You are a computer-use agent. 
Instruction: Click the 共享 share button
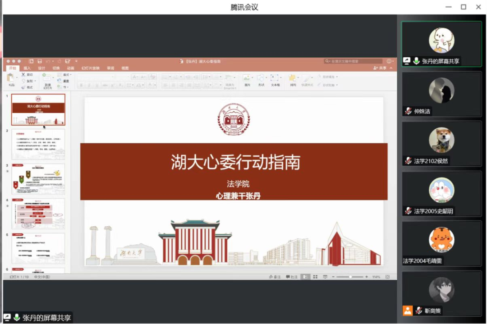click(x=380, y=68)
